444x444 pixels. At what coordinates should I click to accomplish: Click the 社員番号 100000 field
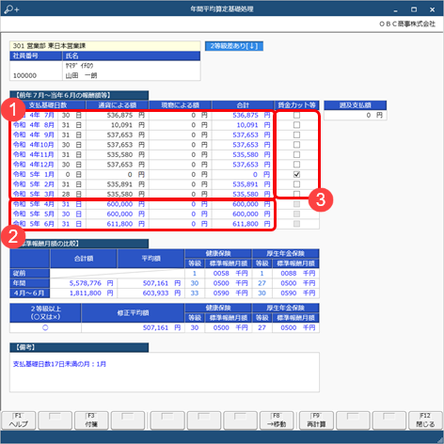[x=36, y=71]
